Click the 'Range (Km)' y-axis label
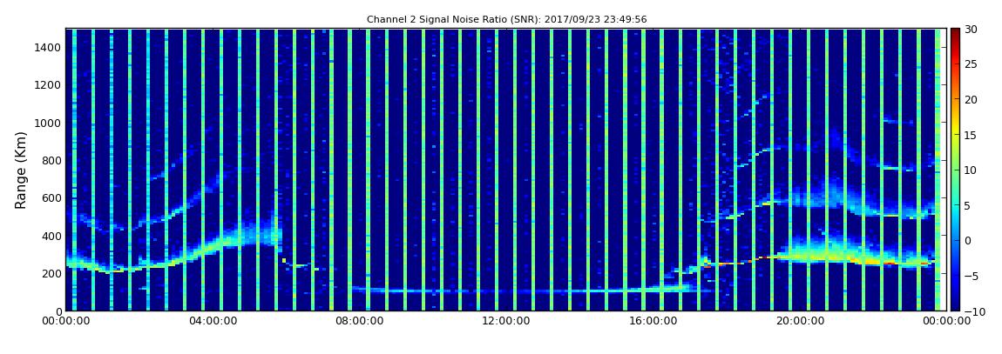1002x354 pixels. click(x=20, y=170)
